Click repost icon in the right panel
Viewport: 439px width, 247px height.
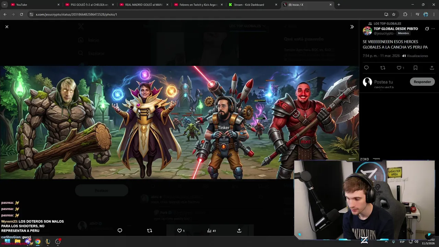pos(383,68)
